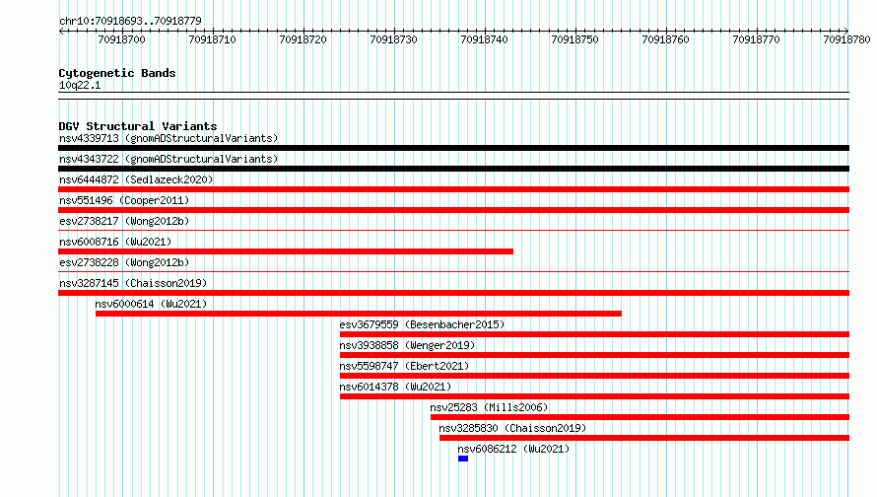Image resolution: width=877 pixels, height=497 pixels.
Task: Click ruler position 70918740
Action: click(484, 39)
